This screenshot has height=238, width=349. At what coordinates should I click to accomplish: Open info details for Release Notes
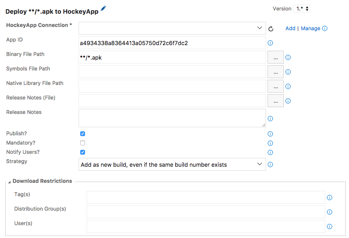pyautogui.click(x=270, y=118)
